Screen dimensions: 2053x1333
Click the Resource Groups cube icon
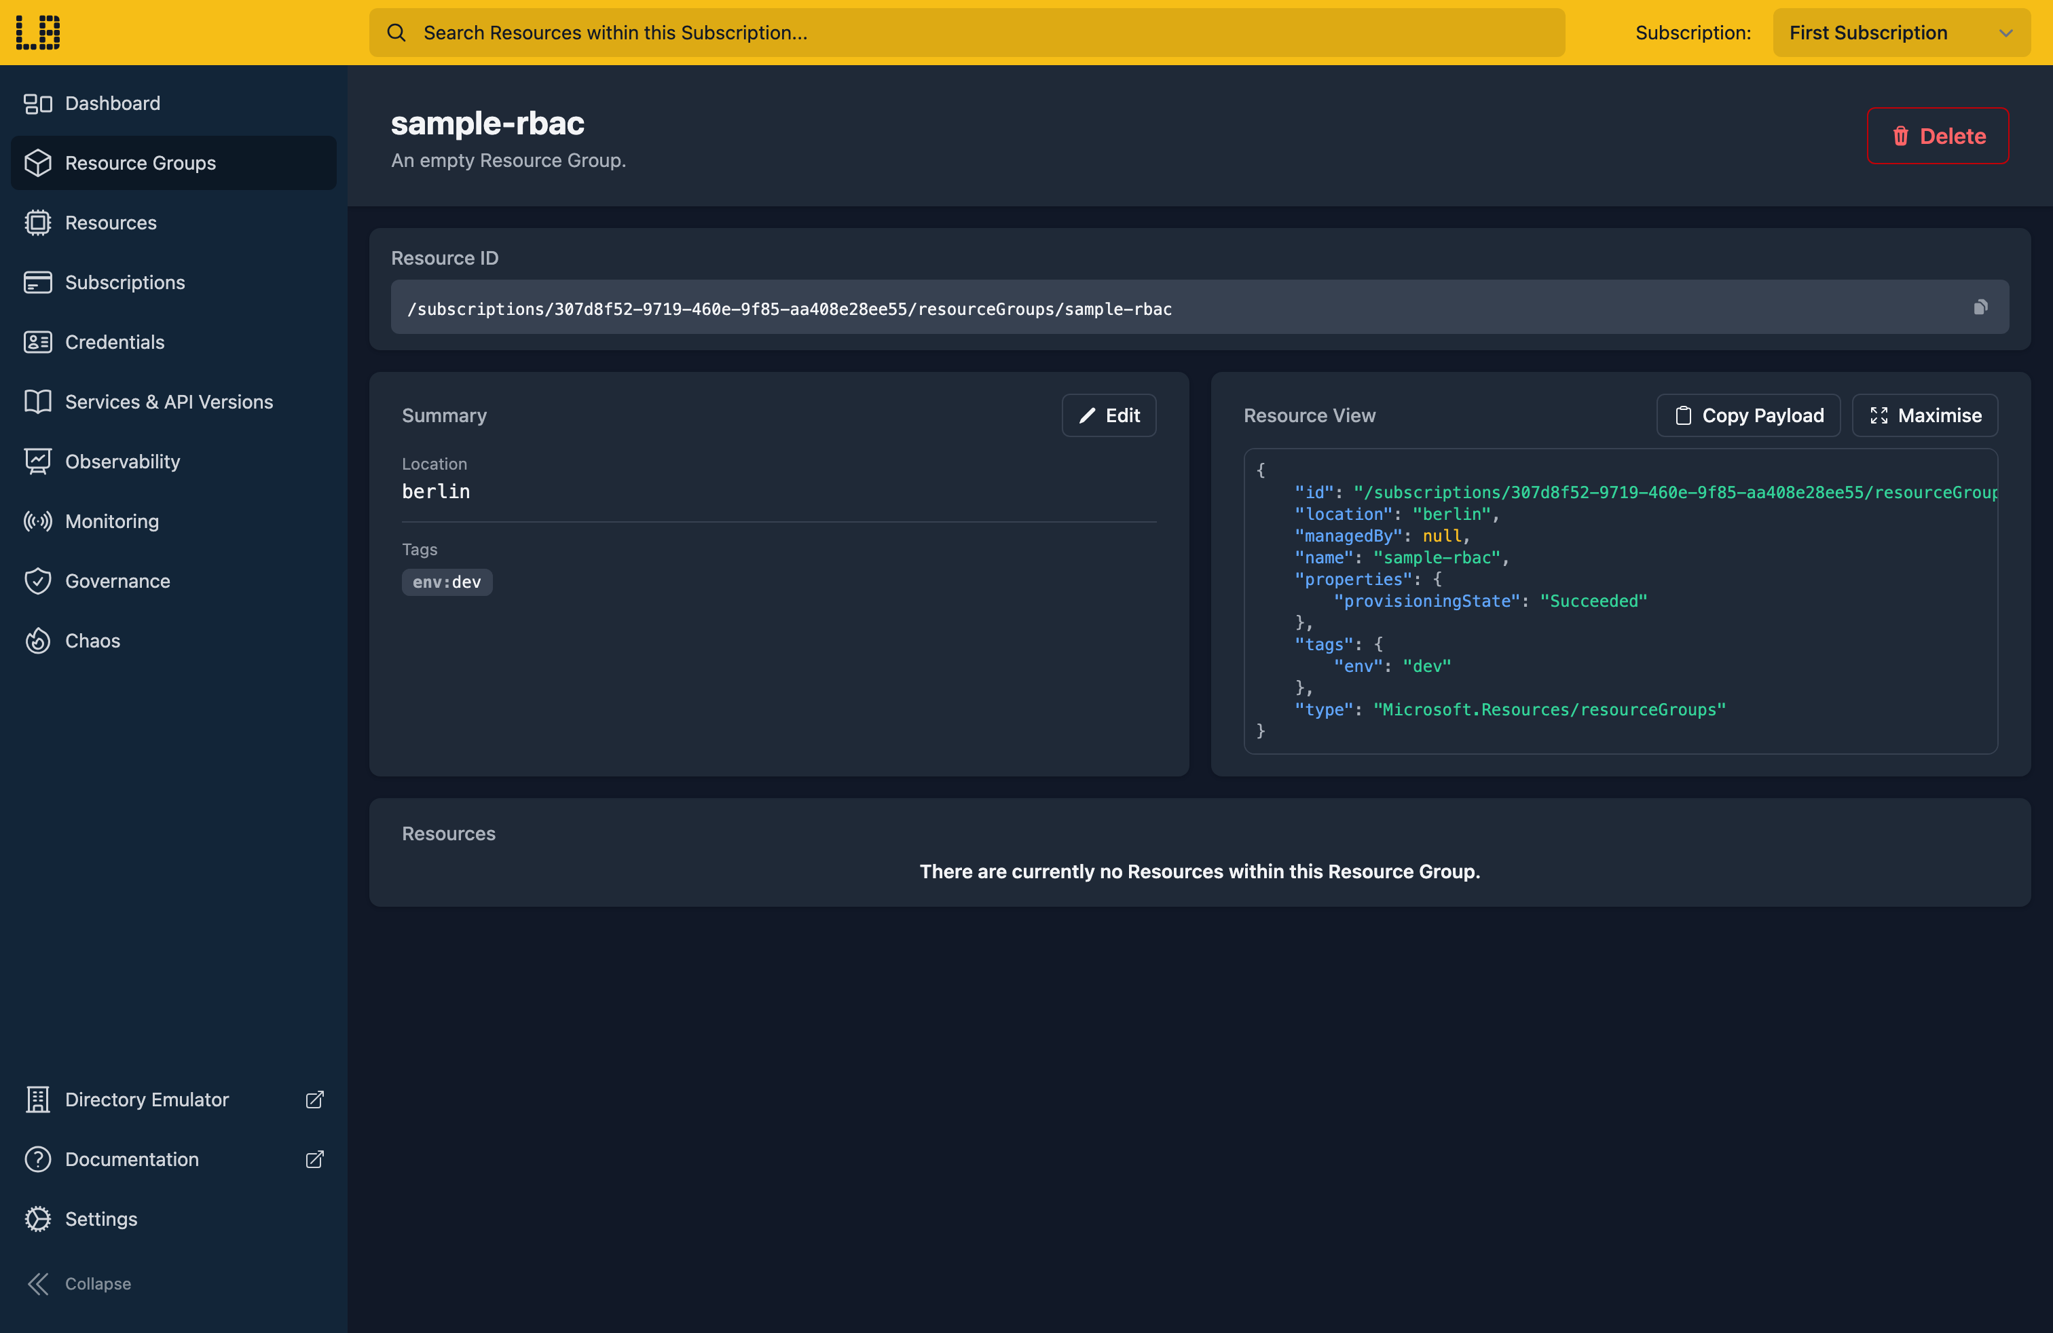point(38,163)
